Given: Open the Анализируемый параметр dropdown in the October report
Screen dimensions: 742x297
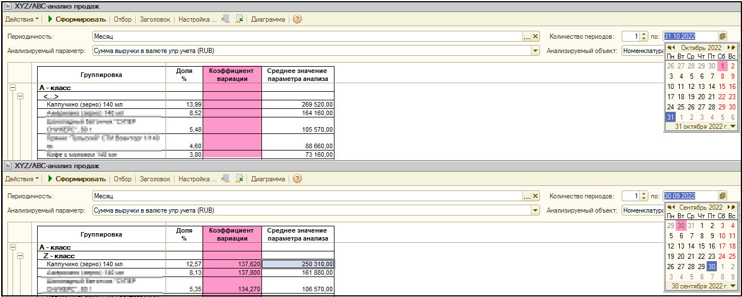Looking at the screenshot, I should click(535, 51).
